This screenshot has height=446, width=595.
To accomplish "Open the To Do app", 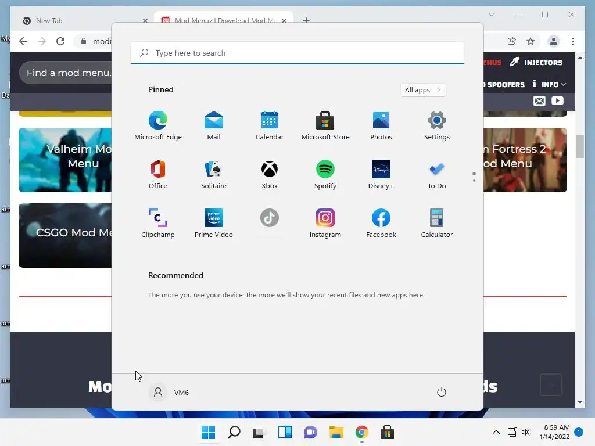I will click(437, 174).
